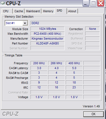The image size is (106, 119).
Task: Open the About tab
Action: [72, 11]
